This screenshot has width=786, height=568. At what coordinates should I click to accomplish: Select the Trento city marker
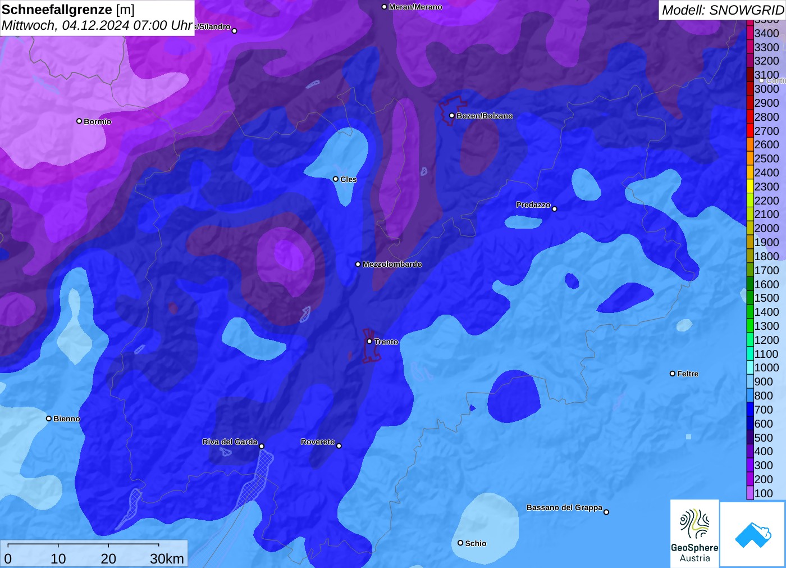369,341
